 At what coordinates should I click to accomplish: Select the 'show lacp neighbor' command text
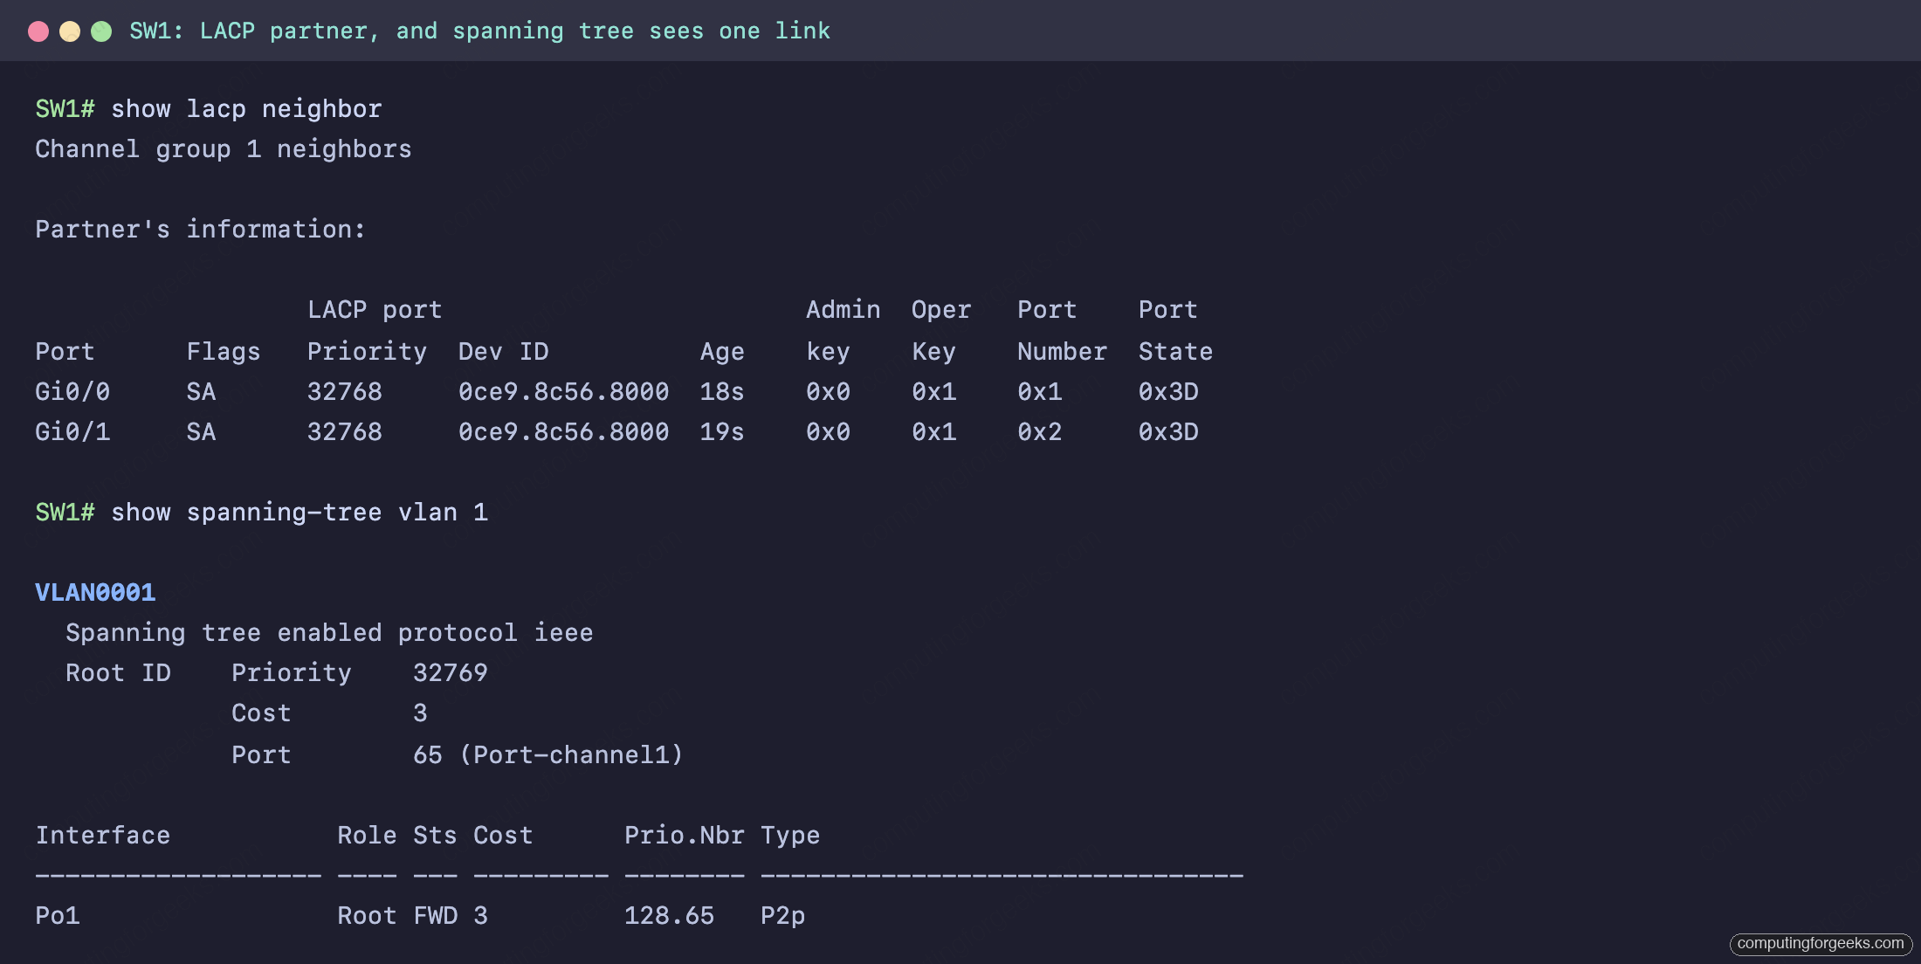click(x=246, y=109)
